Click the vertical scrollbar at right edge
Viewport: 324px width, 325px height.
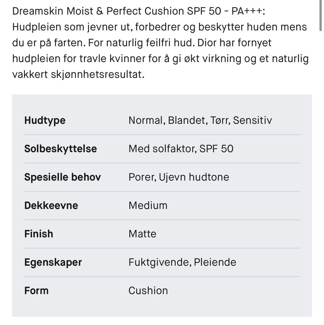320,15
